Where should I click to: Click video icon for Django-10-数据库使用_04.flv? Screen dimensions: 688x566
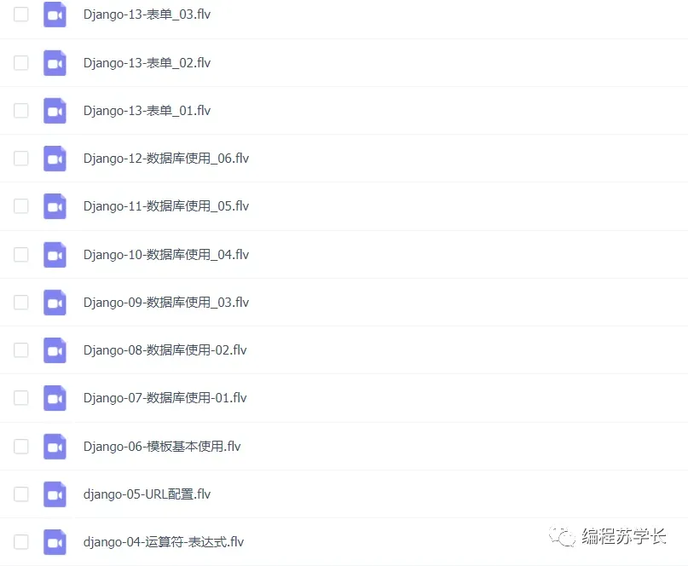pyautogui.click(x=55, y=255)
